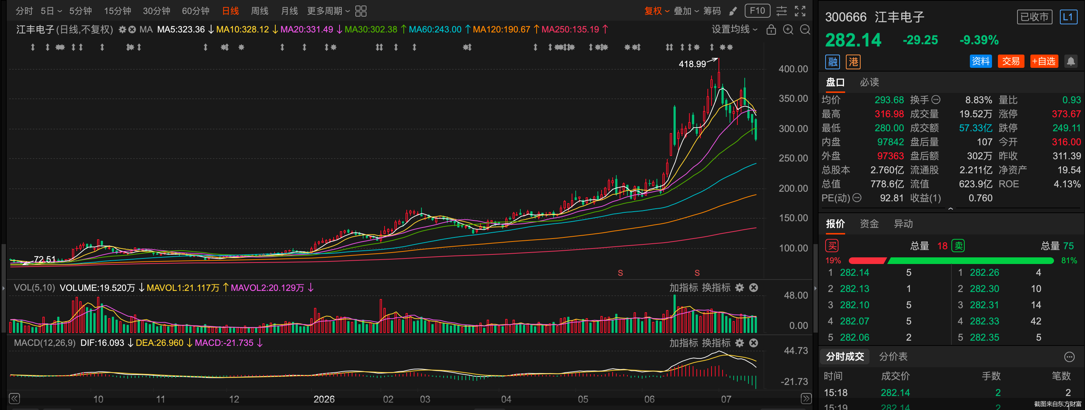Click VOL panel 加指标 link
The image size is (1085, 410).
tap(683, 288)
